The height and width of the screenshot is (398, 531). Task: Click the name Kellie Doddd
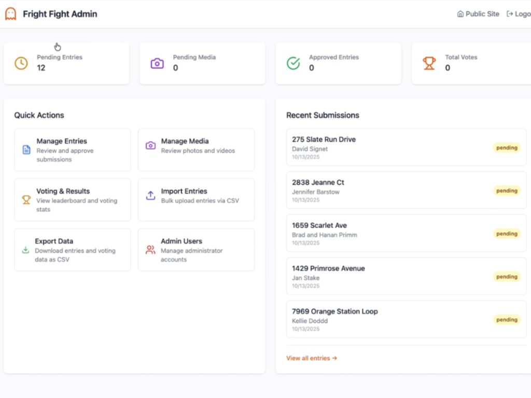[x=310, y=321]
